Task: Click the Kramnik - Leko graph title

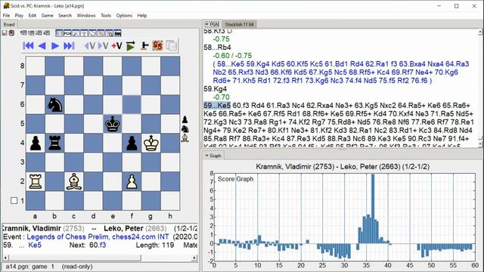Action: coord(343,167)
